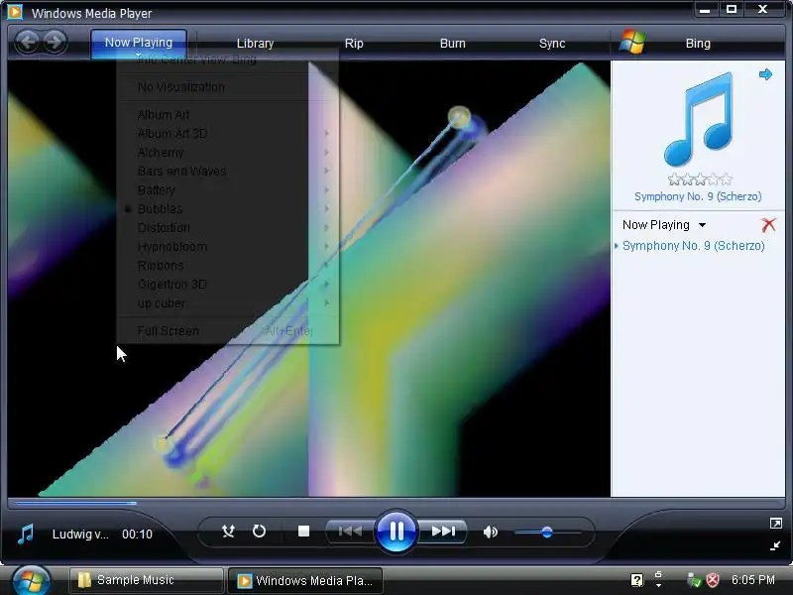Adjust the volume slider
This screenshot has height=595, width=793.
pos(548,533)
